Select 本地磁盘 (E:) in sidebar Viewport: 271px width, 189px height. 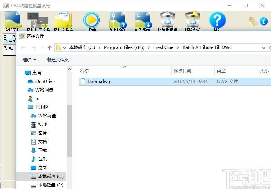pyautogui.click(x=50, y=185)
